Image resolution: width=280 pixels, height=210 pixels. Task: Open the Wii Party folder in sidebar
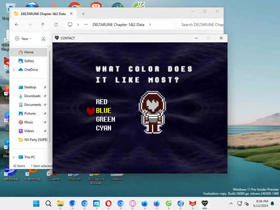pyautogui.click(x=33, y=140)
